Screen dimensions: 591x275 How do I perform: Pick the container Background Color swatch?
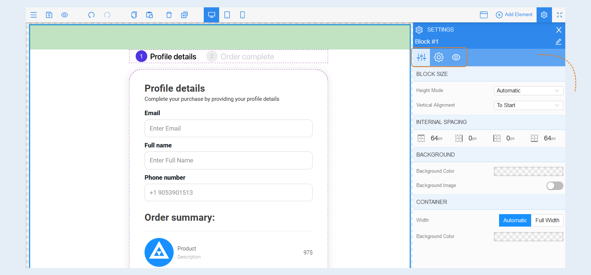528,236
